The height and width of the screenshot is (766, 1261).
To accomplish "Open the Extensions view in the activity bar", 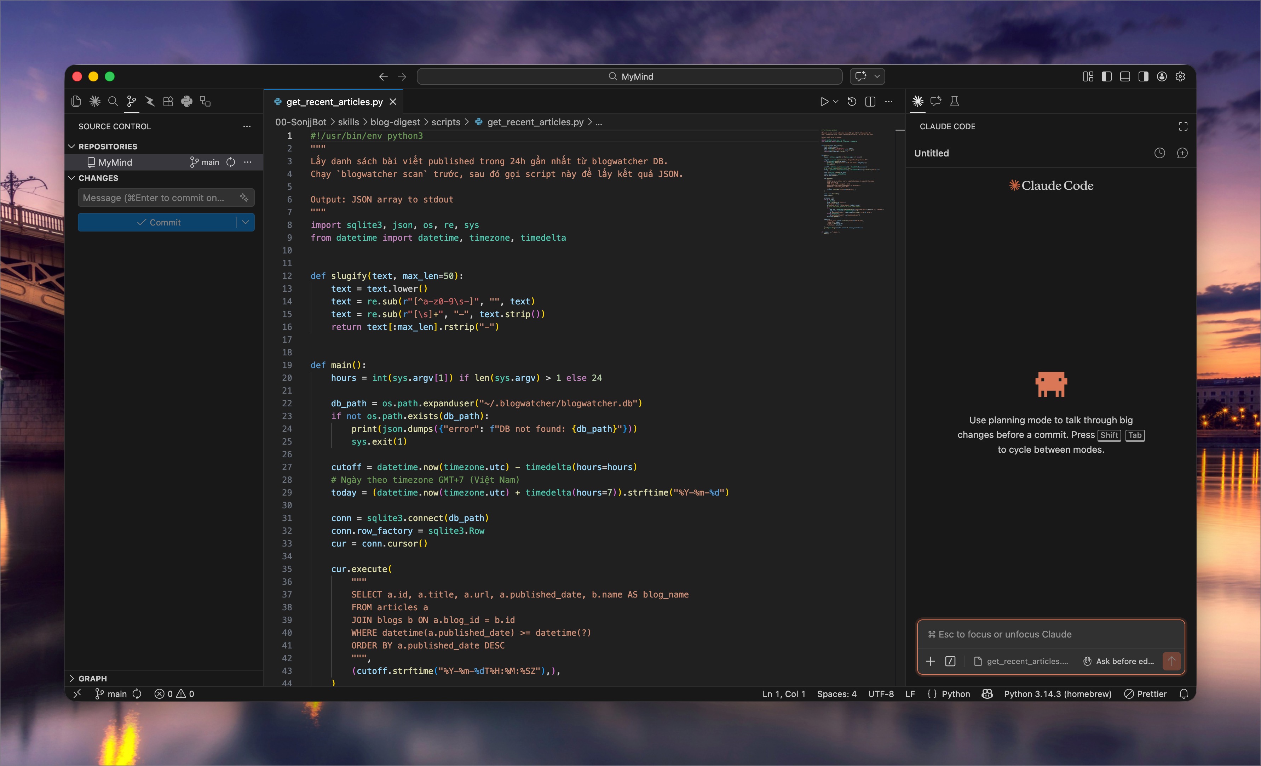I will (x=168, y=101).
